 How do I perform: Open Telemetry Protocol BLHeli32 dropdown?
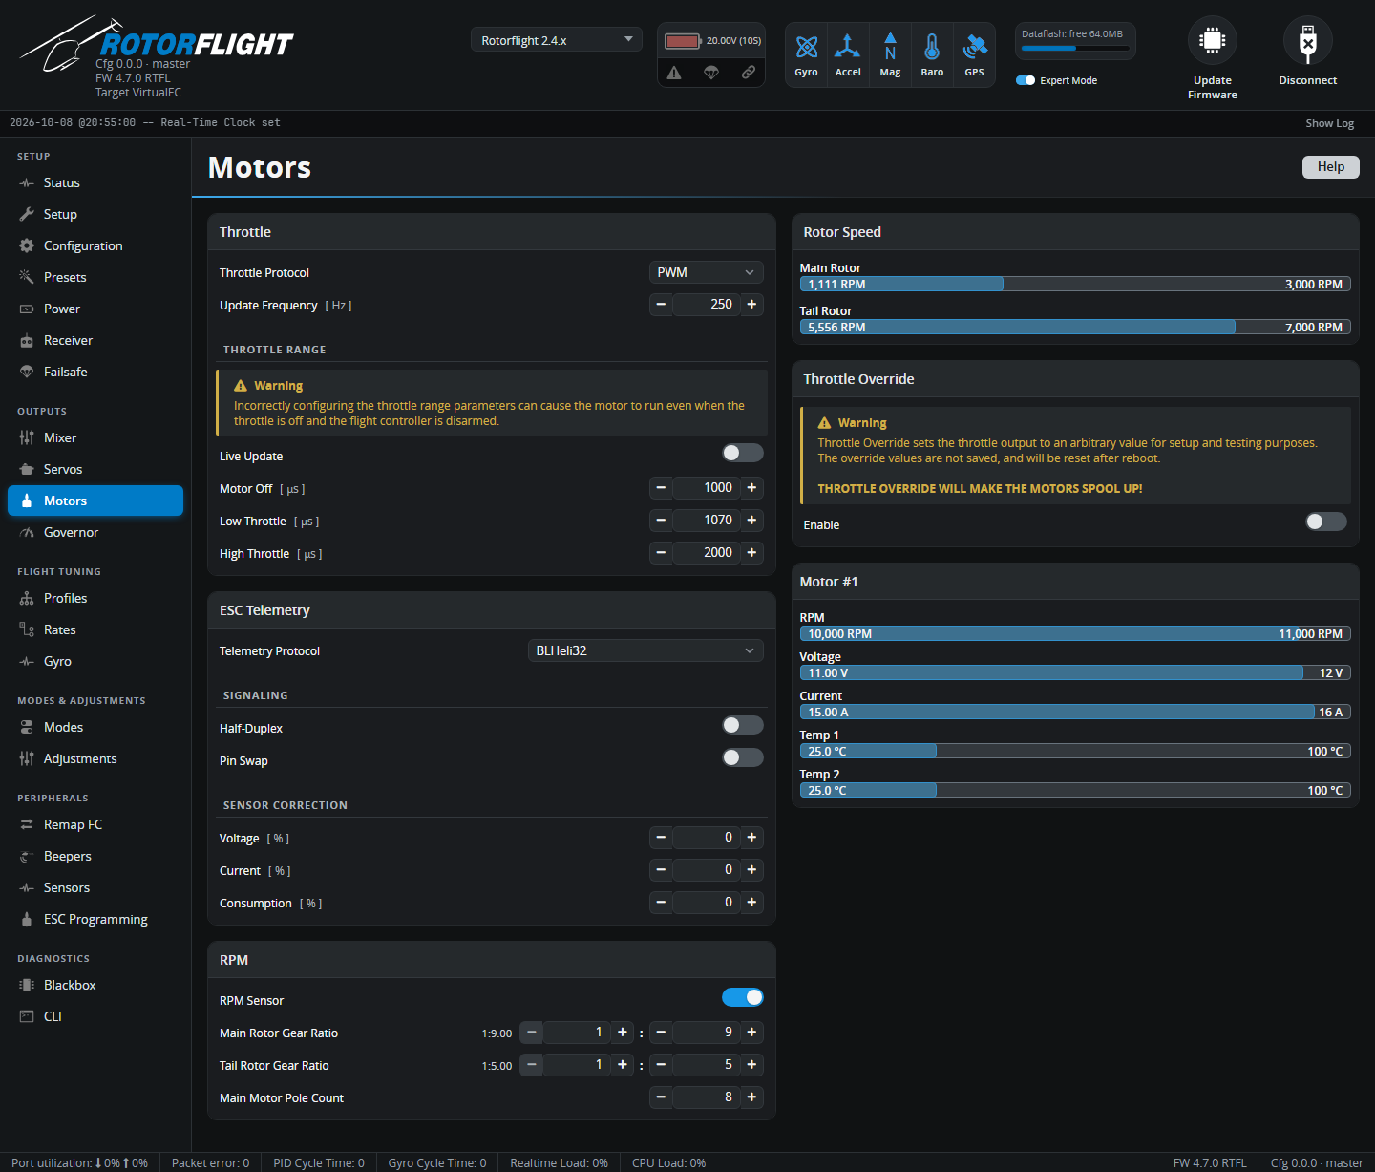pyautogui.click(x=645, y=650)
